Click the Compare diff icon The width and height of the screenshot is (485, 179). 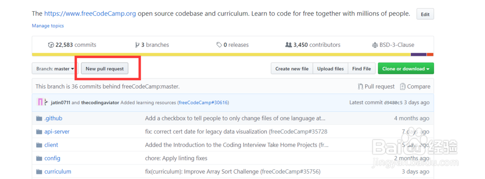403,87
